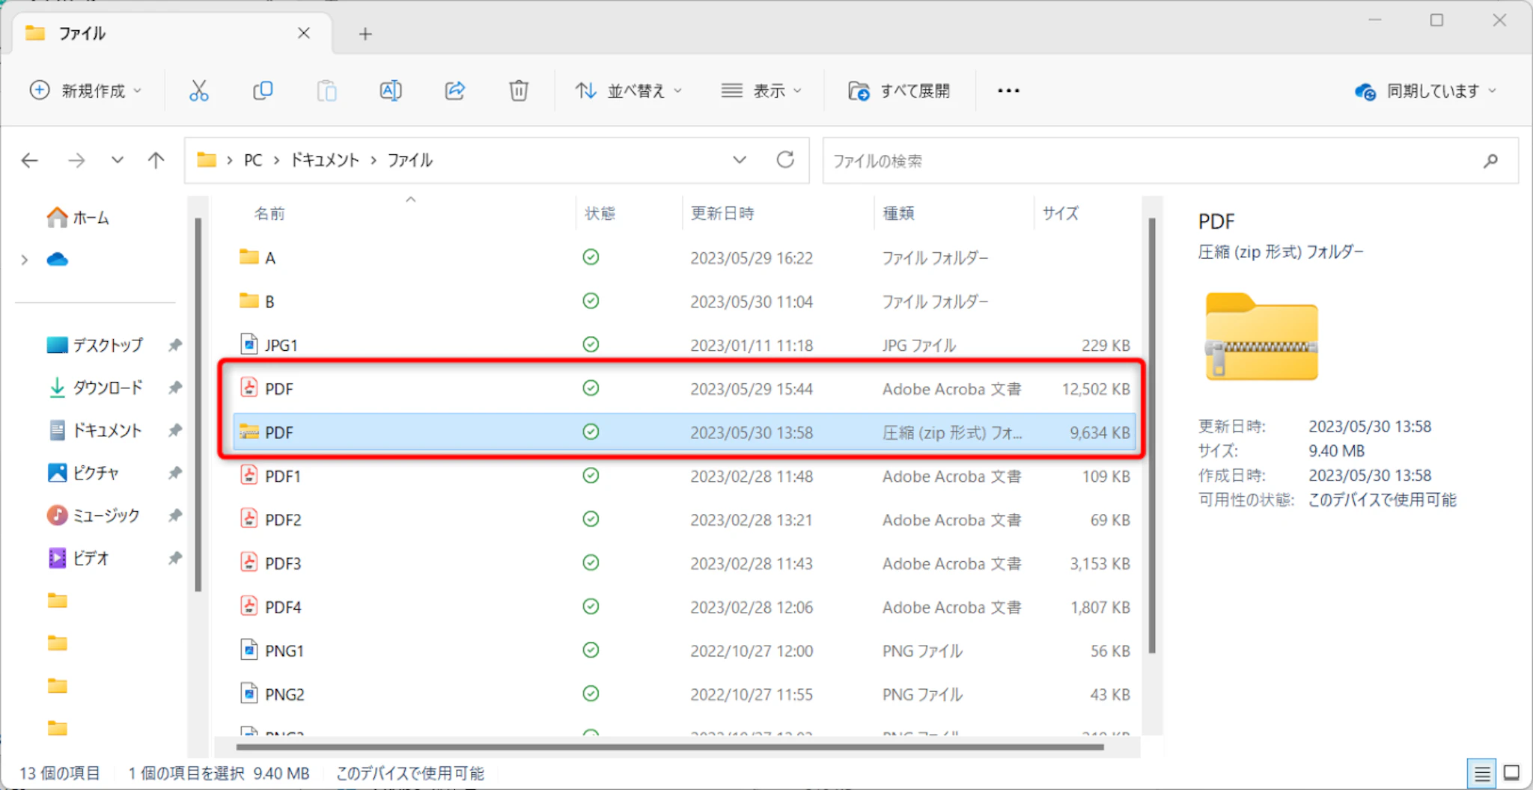Click the Copy icon in toolbar

263,91
